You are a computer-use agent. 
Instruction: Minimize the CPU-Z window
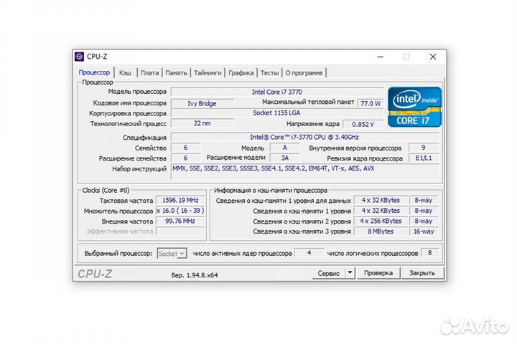(x=380, y=57)
